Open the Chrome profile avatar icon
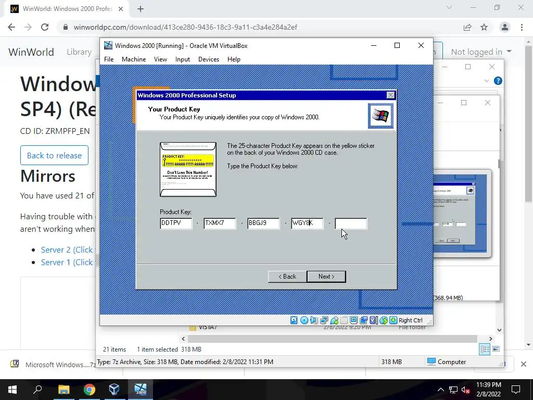This screenshot has width=533, height=400. (x=505, y=27)
